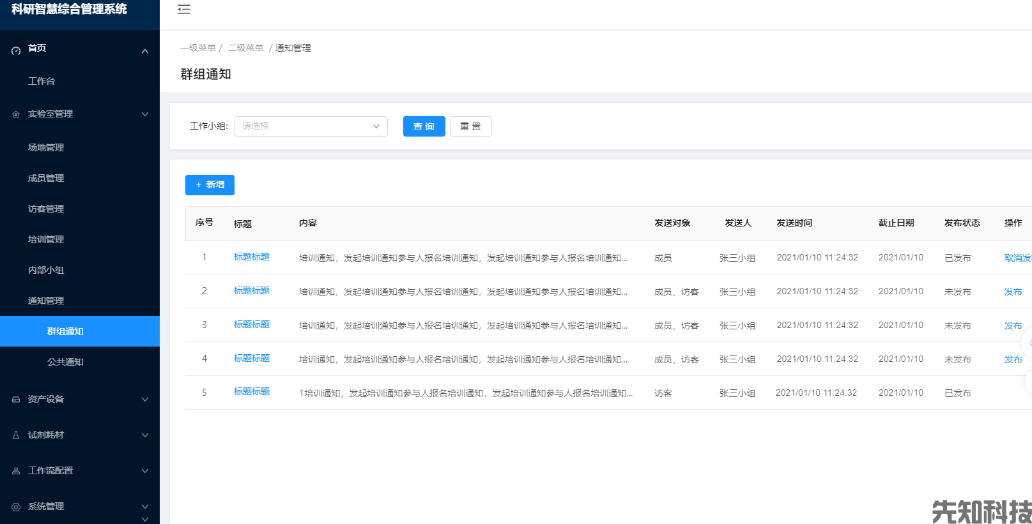This screenshot has width=1032, height=524.
Task: Expand the 资产设备 menu chevron
Action: click(145, 400)
